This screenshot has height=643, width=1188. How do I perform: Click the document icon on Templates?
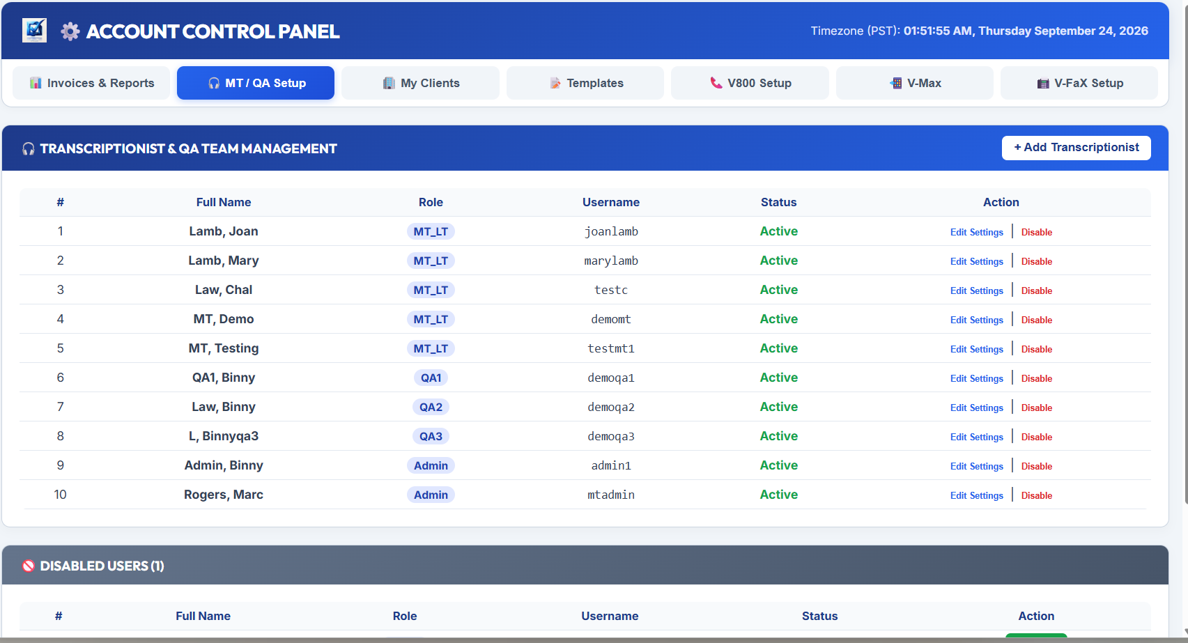pyautogui.click(x=555, y=83)
